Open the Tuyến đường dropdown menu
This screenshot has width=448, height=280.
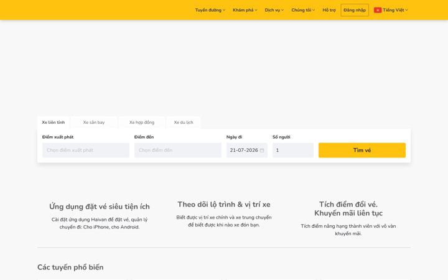[x=210, y=10]
